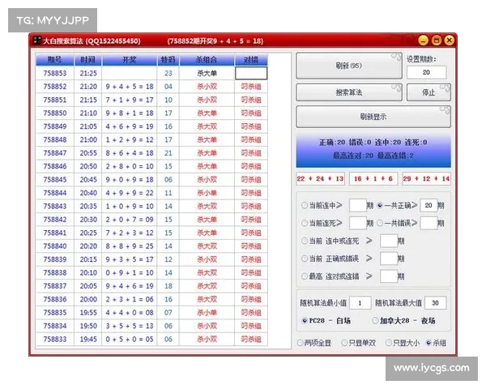
Task: Click the 刷新 (95) button
Action: point(349,66)
